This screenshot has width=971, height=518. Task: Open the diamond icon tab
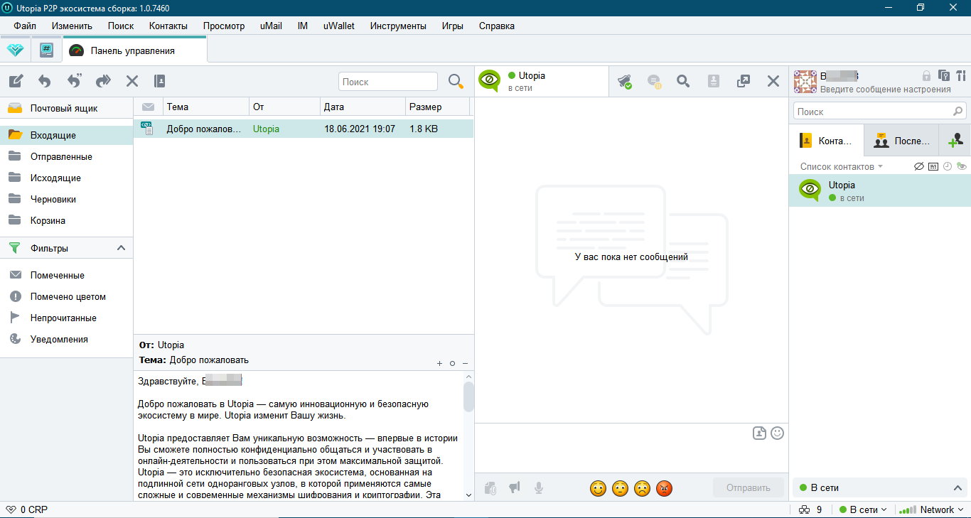tap(15, 50)
